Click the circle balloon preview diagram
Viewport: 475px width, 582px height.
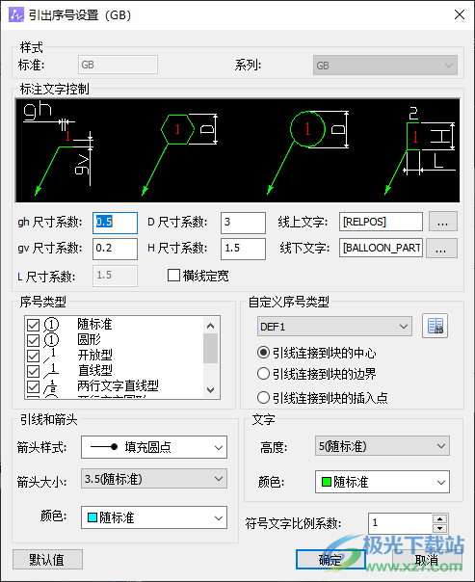[x=308, y=152]
